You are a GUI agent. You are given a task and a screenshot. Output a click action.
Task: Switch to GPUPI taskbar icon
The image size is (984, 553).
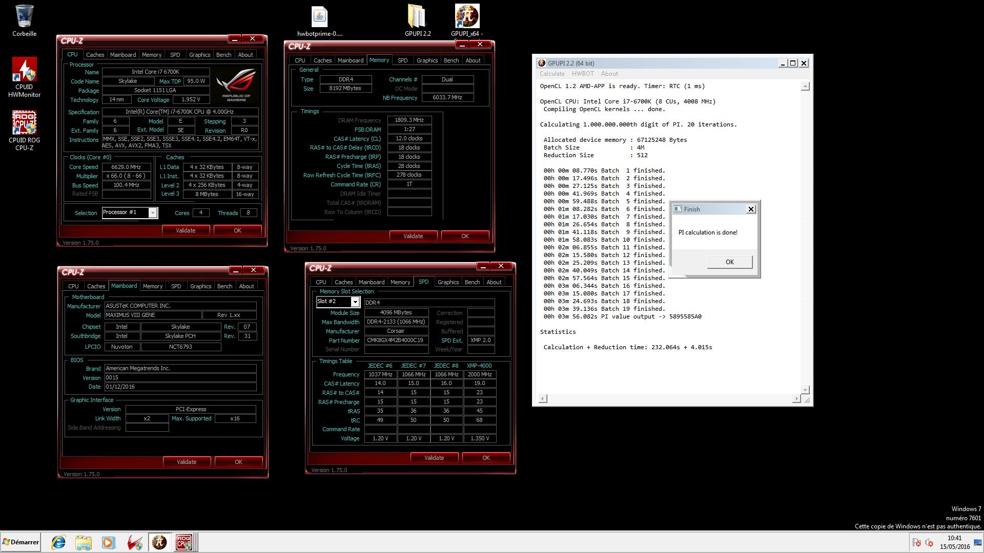(x=159, y=542)
